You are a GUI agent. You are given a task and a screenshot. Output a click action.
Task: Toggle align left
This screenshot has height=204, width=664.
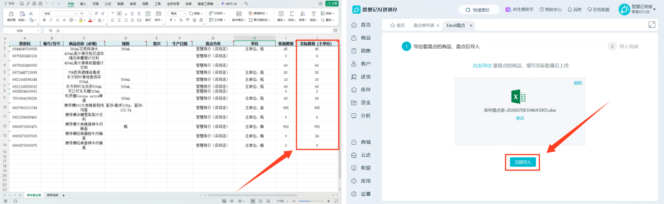coord(112,20)
